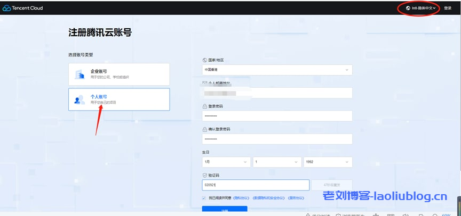Image resolution: width=461 pixels, height=216 pixels.
Task: Click the 验证码 field containing 020921
Action: [256, 185]
